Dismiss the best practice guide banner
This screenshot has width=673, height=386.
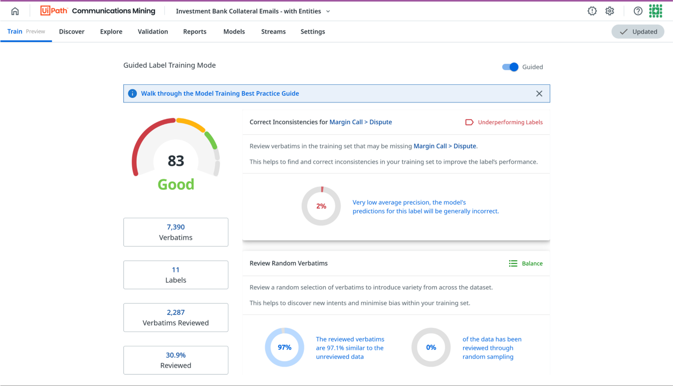click(x=539, y=93)
